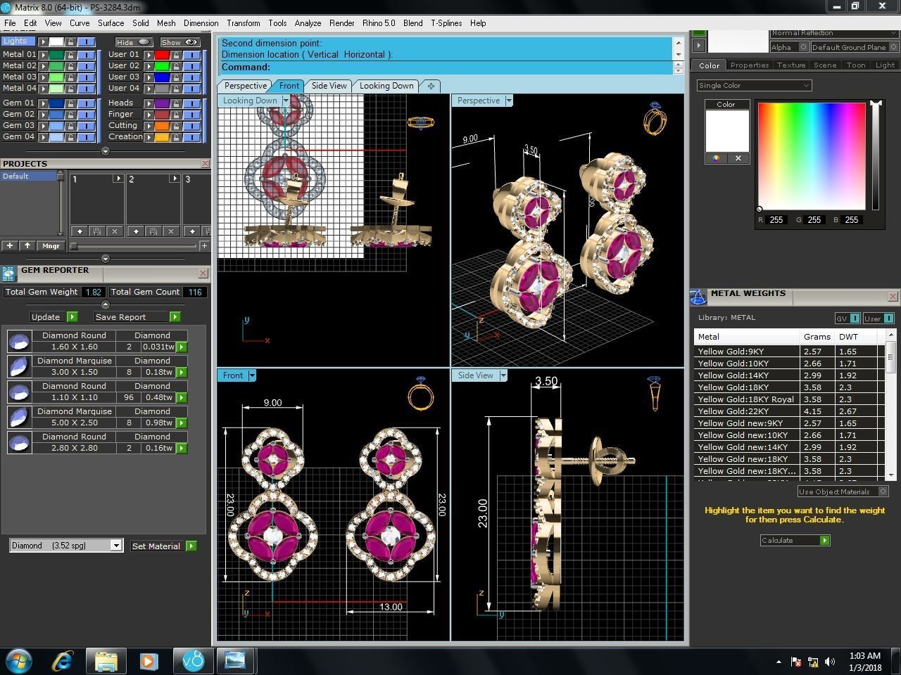Click the lock icon for User 03 layer

tap(176, 77)
